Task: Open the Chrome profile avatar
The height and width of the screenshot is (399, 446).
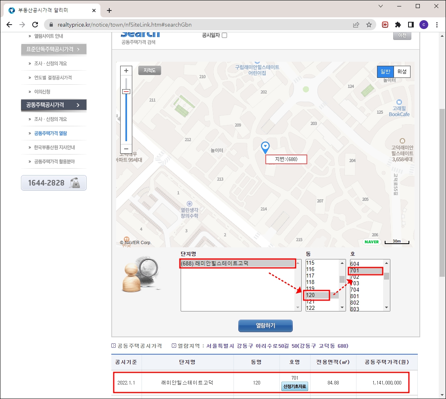Action: [x=423, y=25]
